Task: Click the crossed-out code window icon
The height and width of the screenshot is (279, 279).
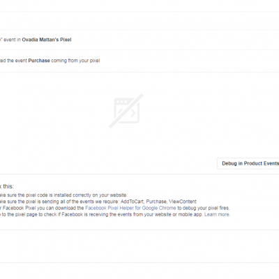Action: tap(126, 111)
